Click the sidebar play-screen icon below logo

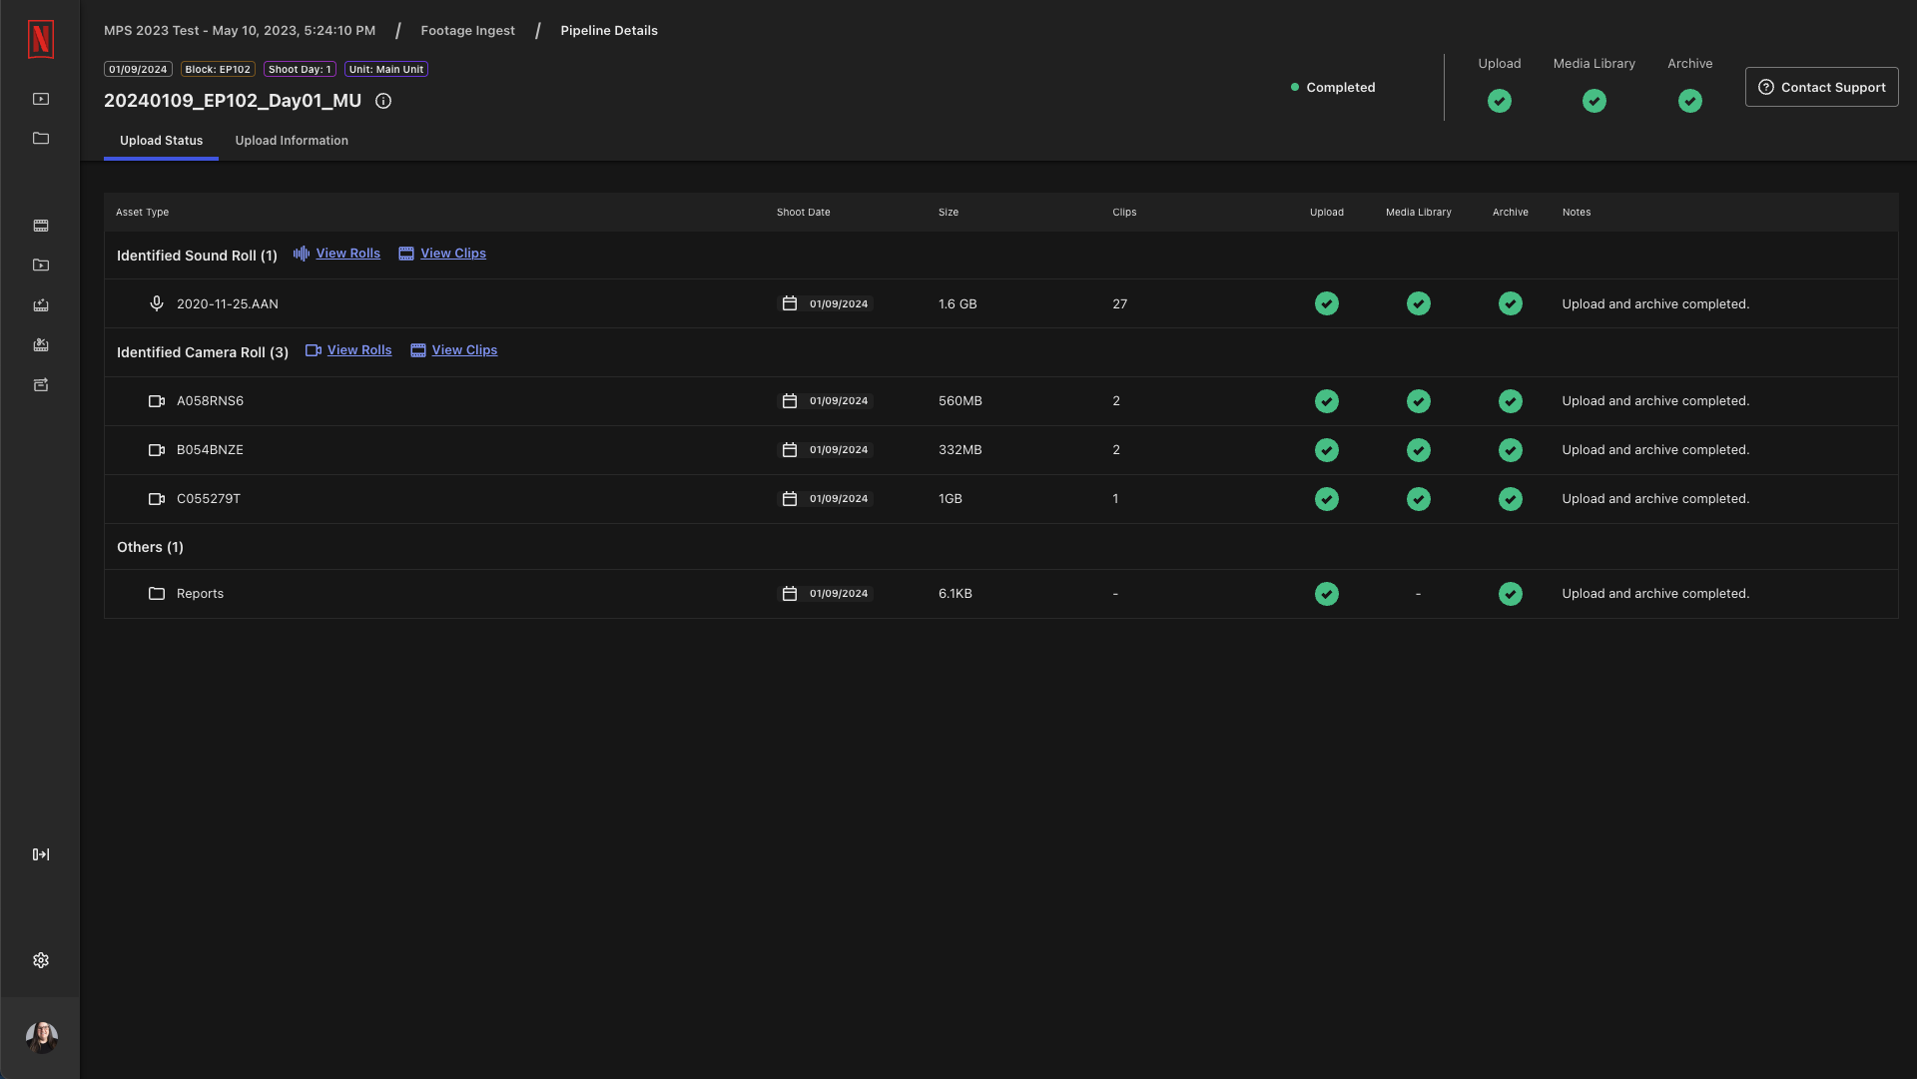click(x=41, y=99)
